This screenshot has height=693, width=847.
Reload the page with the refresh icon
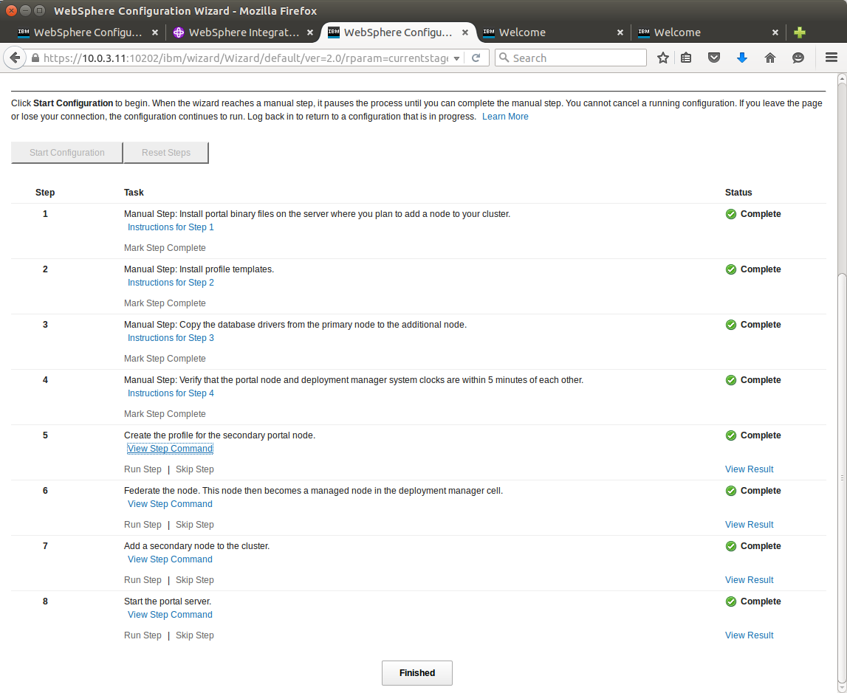coord(476,58)
